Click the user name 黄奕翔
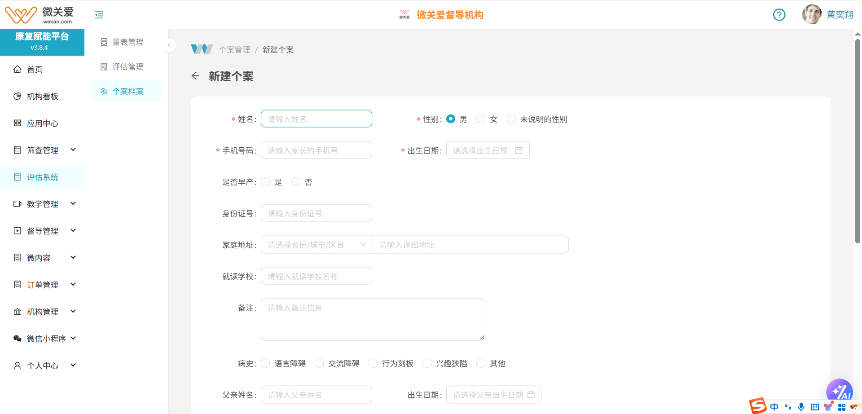The height and width of the screenshot is (414, 862). point(840,14)
